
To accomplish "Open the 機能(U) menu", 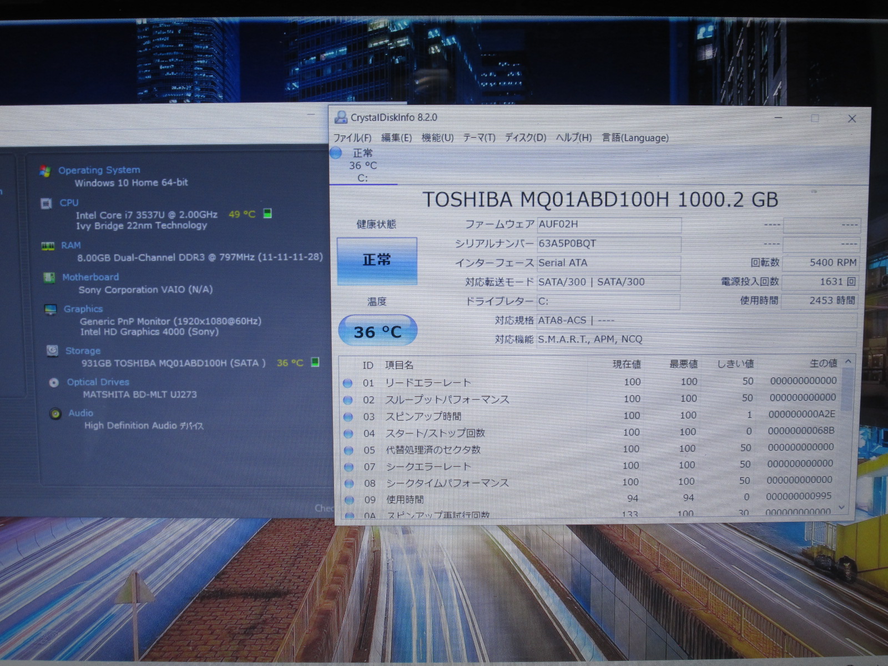I will click(x=437, y=138).
